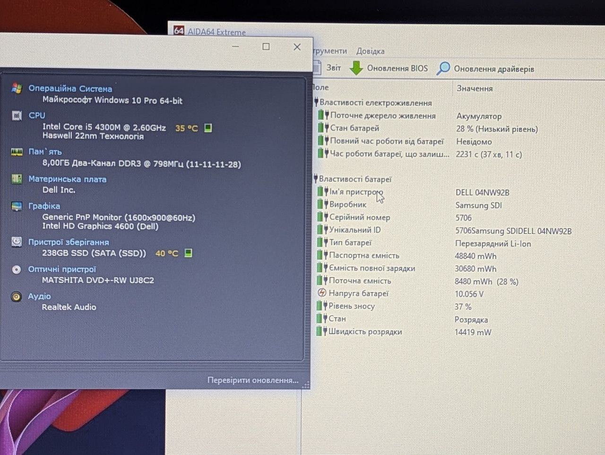Screen dimensions: 605x455
Task: Click the BIOS update green arrow icon
Action: tap(356, 68)
